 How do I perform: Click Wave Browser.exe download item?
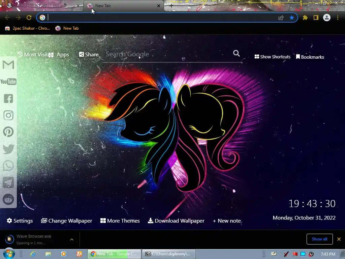(34, 239)
